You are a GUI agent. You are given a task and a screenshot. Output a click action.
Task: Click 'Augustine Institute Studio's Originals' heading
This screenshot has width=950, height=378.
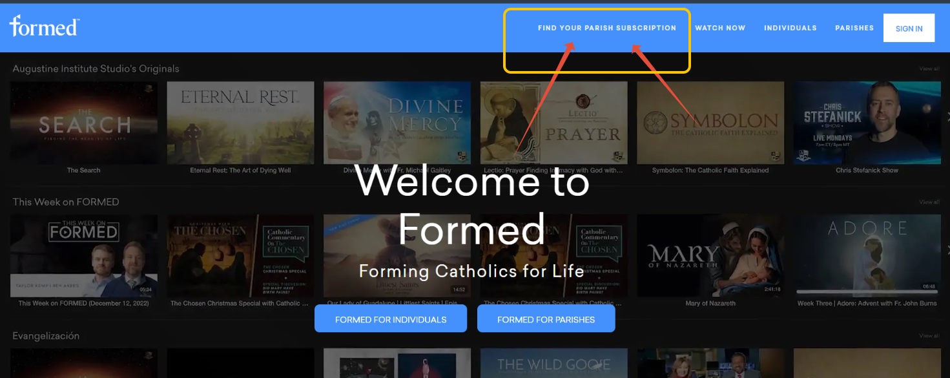[x=96, y=69]
